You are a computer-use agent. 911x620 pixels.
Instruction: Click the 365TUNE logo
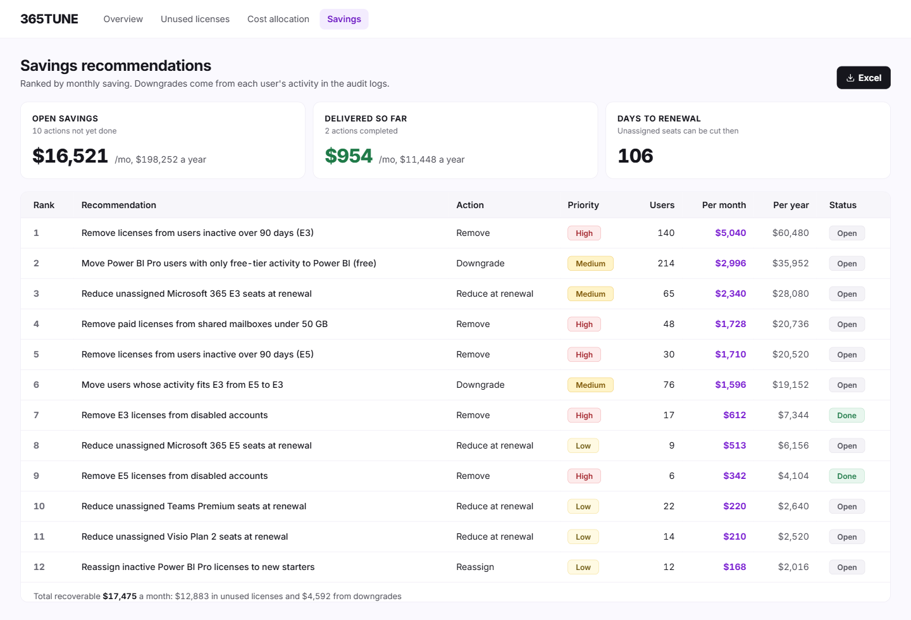(49, 19)
